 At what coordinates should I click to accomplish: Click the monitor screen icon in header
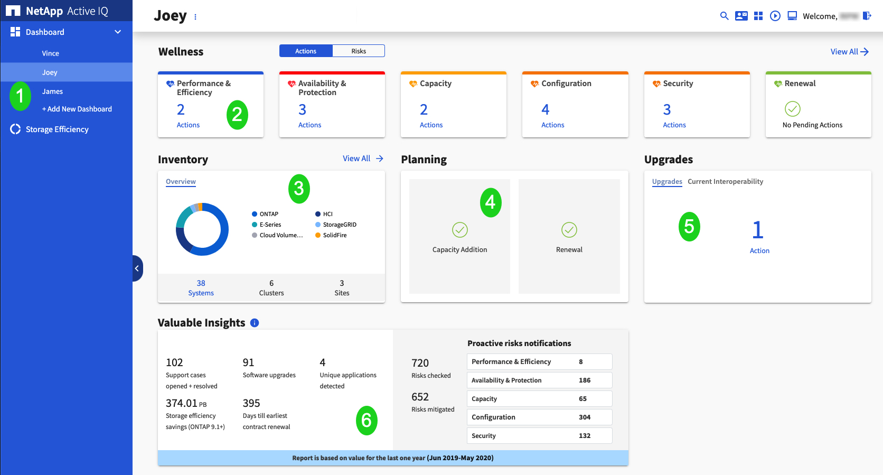tap(792, 16)
